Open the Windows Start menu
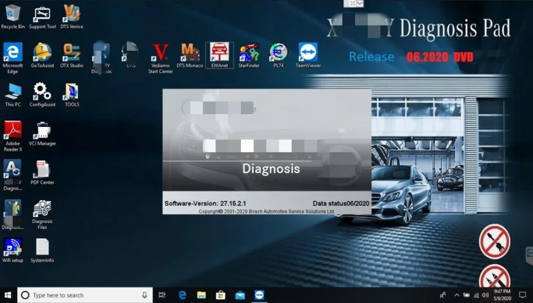This screenshot has width=533, height=303. (8, 295)
